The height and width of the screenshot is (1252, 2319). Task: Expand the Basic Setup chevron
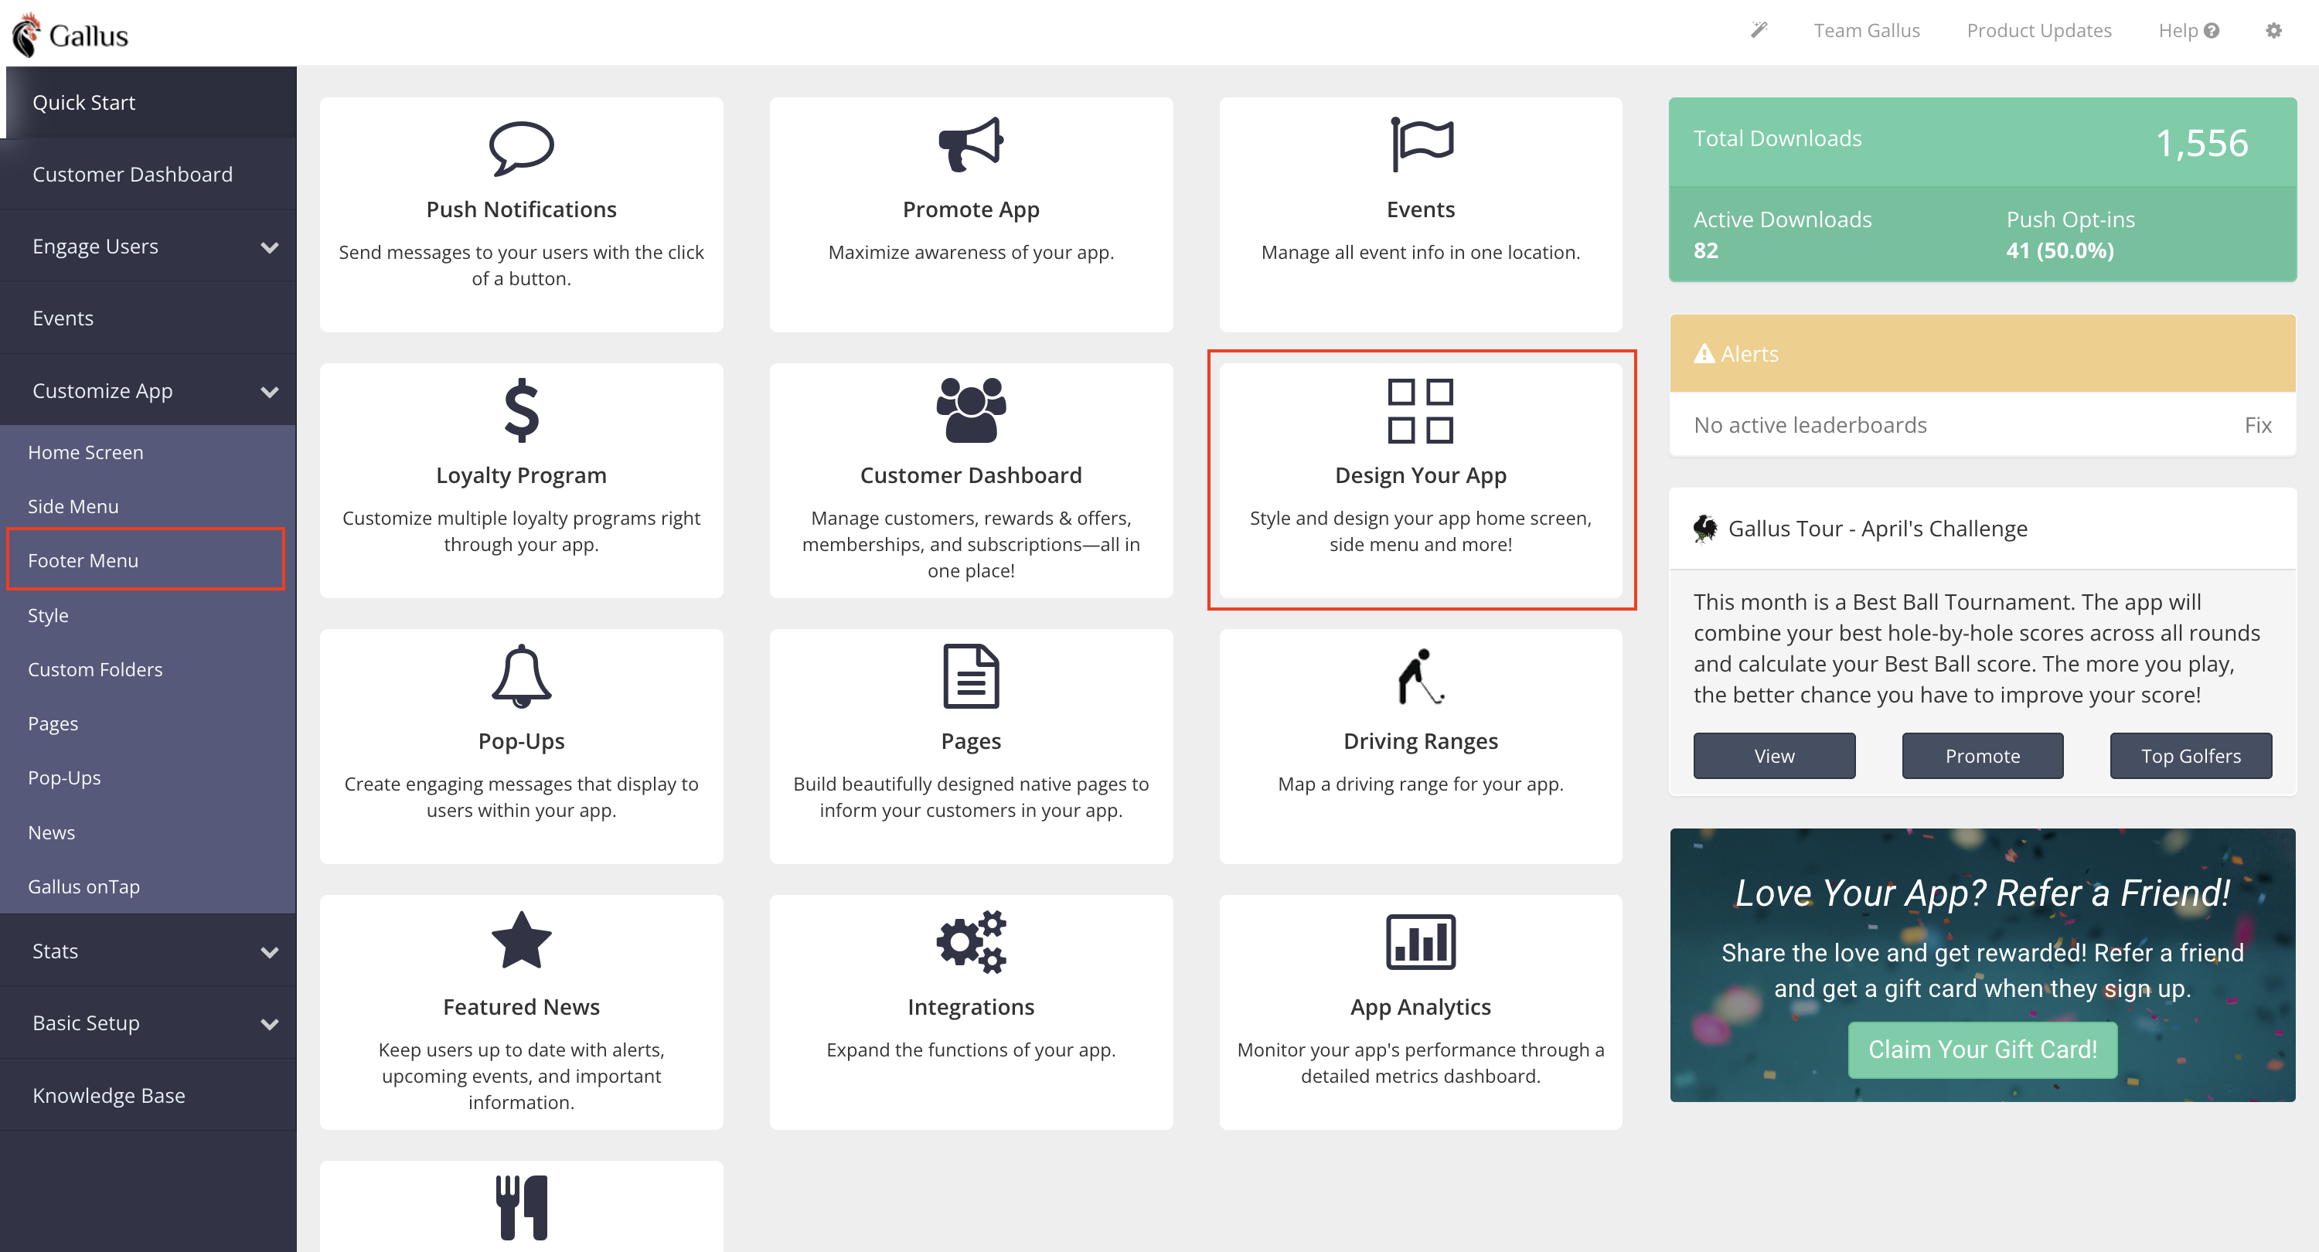coord(269,1024)
